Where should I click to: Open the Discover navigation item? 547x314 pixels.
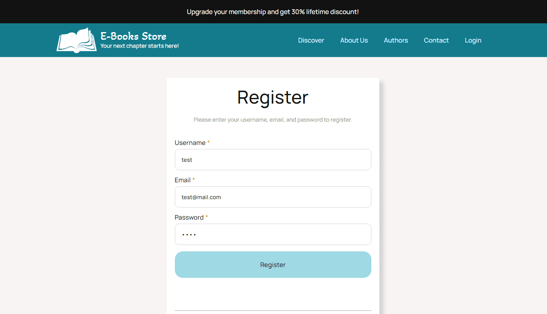tap(311, 40)
